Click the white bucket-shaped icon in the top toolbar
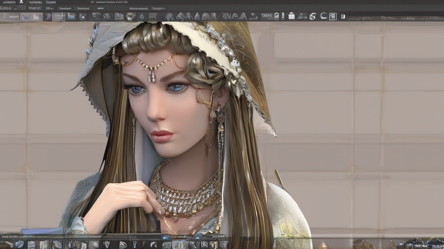Viewport: 444px width, 249px height. pos(291,16)
